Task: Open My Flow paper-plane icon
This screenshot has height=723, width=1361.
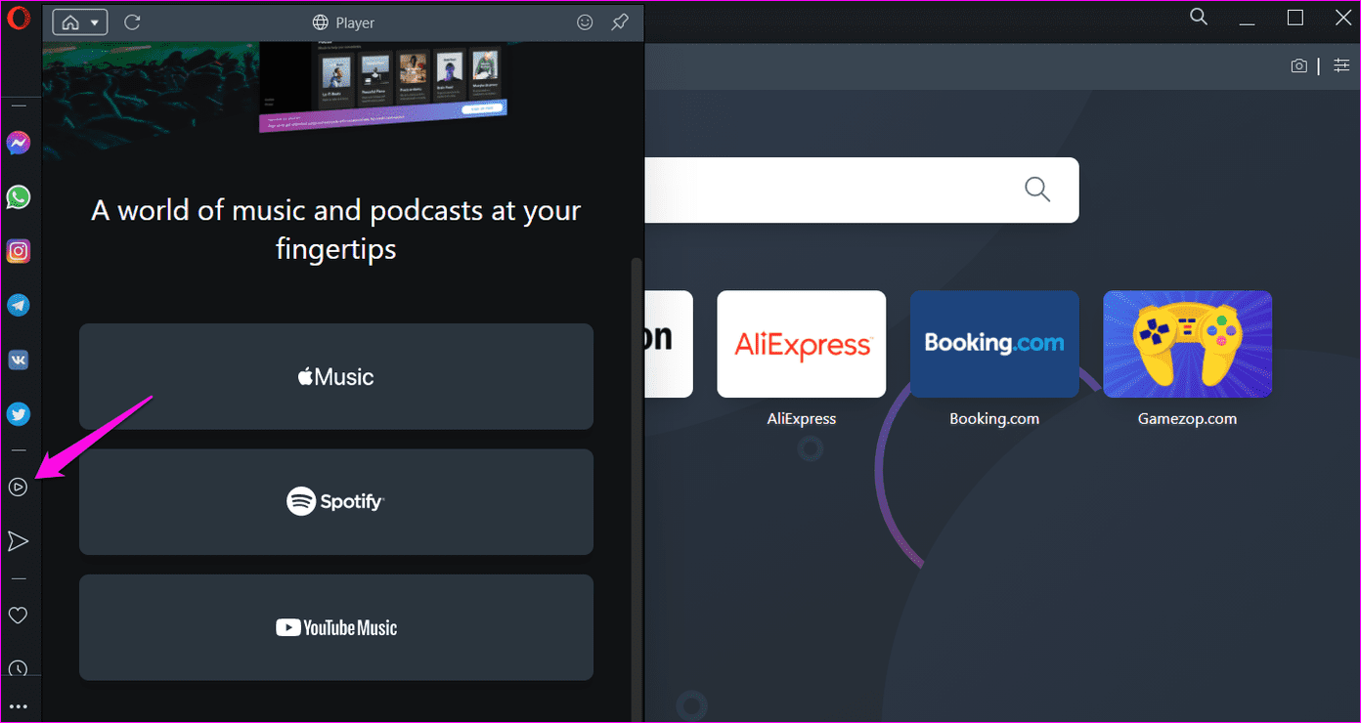Action: (18, 541)
